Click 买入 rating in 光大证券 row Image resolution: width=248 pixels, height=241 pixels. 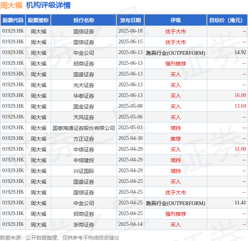click(176, 85)
